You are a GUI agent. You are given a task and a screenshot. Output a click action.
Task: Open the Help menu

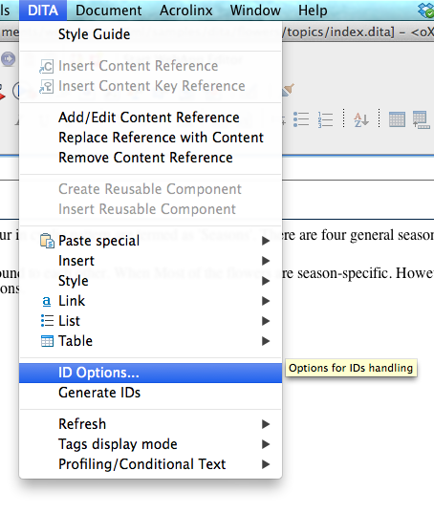click(x=313, y=11)
